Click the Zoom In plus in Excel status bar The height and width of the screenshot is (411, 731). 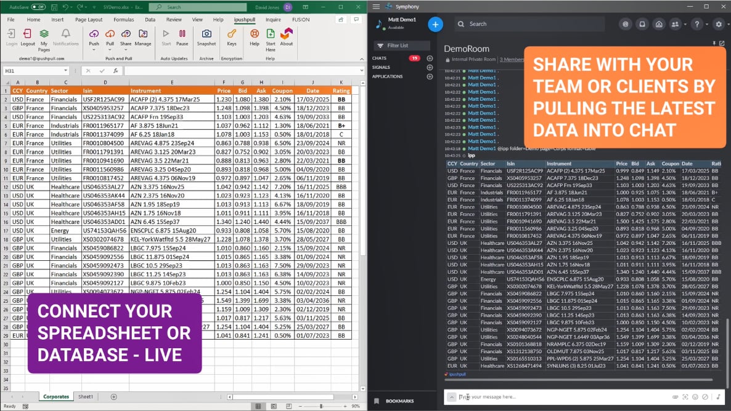tap(345, 406)
